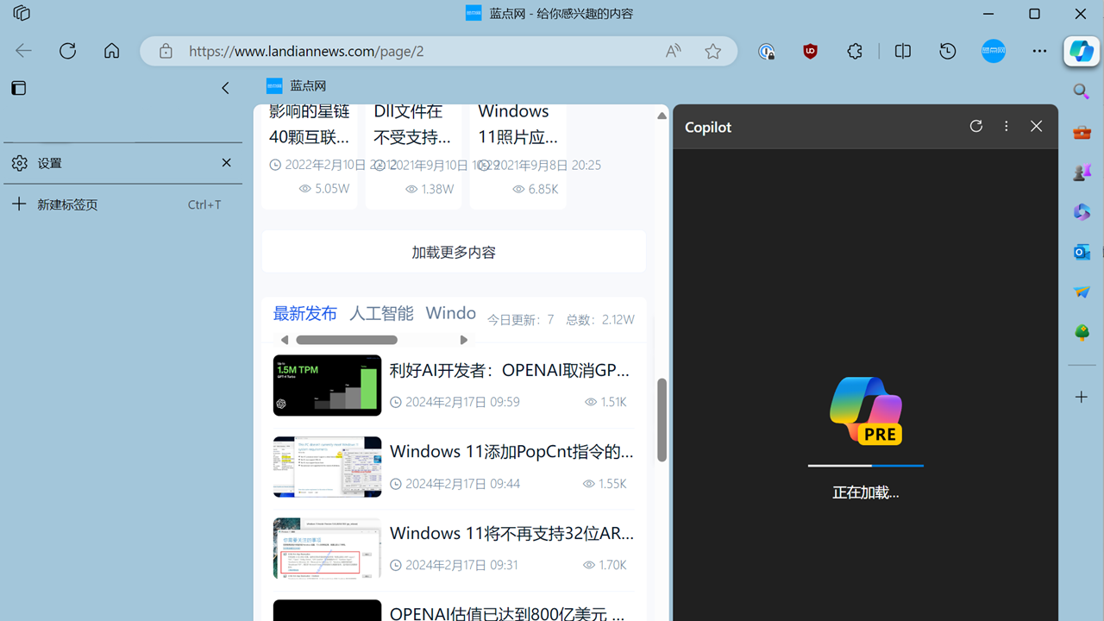Open browser history icon
Viewport: 1104px width, 621px height.
coord(947,51)
